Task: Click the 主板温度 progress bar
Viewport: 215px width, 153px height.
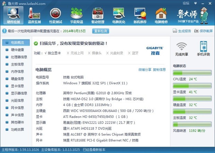Action: click(x=192, y=112)
